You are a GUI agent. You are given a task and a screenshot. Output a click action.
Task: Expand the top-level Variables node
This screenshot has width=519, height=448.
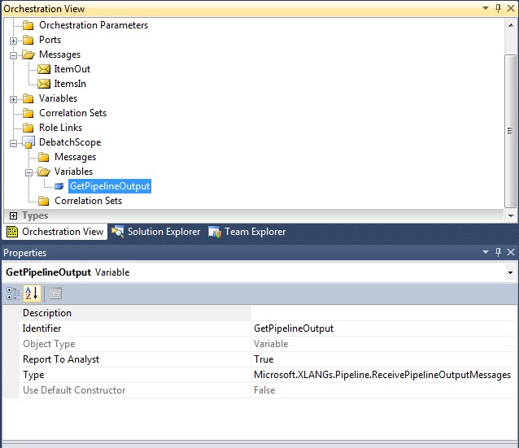tap(13, 99)
